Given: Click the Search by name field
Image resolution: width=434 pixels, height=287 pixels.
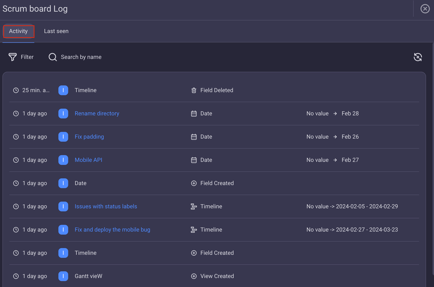Looking at the screenshot, I should pyautogui.click(x=81, y=57).
